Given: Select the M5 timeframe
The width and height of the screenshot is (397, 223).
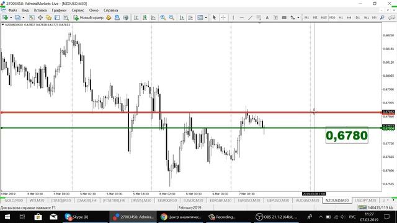Looking at the screenshot, I should [x=315, y=17].
